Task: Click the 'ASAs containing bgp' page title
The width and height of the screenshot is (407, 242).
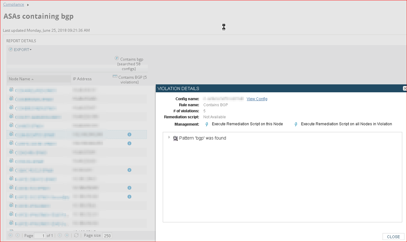Action: pyautogui.click(x=38, y=16)
